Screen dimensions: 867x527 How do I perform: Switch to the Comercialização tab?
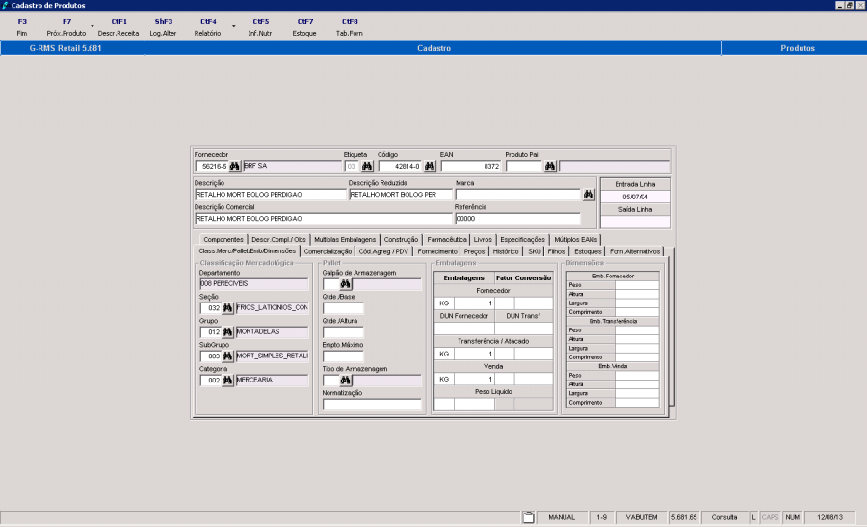[x=328, y=251]
